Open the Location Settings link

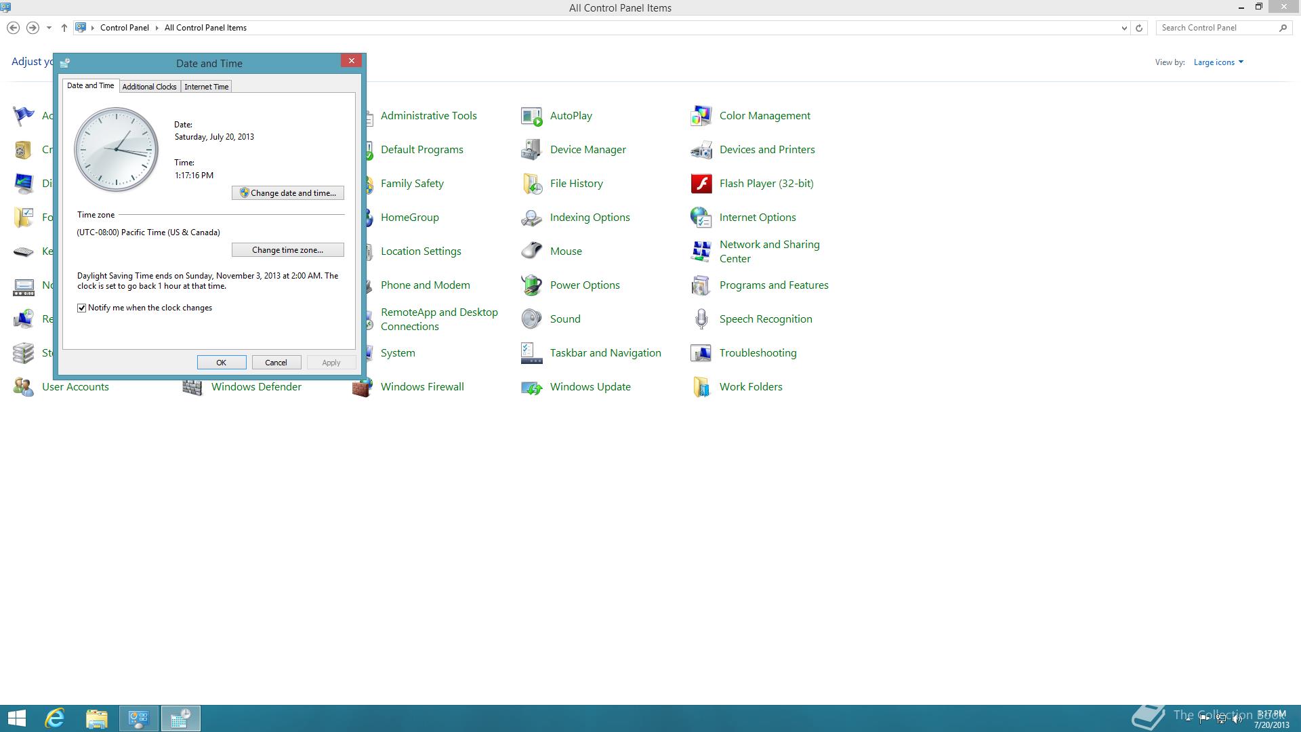[x=421, y=251]
